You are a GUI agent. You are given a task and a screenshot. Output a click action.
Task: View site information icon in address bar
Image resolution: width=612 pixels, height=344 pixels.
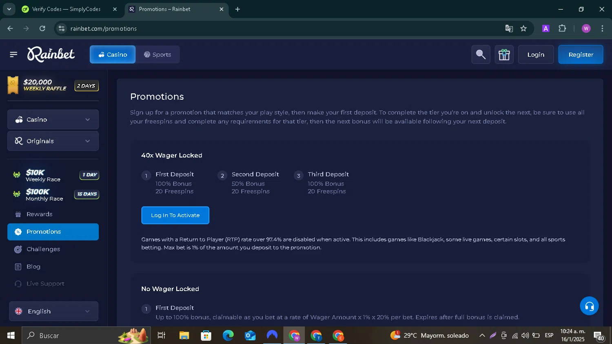62,29
